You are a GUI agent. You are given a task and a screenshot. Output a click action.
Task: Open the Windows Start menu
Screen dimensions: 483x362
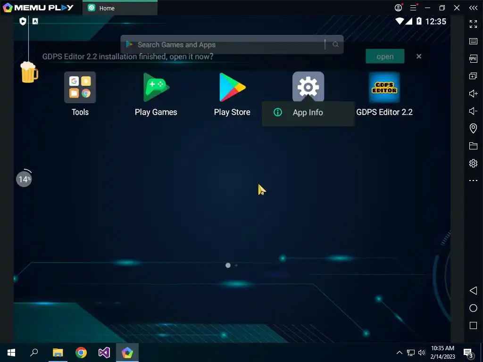(11, 353)
